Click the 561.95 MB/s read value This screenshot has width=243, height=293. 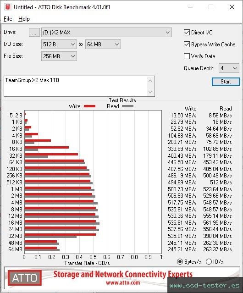coord(218,223)
